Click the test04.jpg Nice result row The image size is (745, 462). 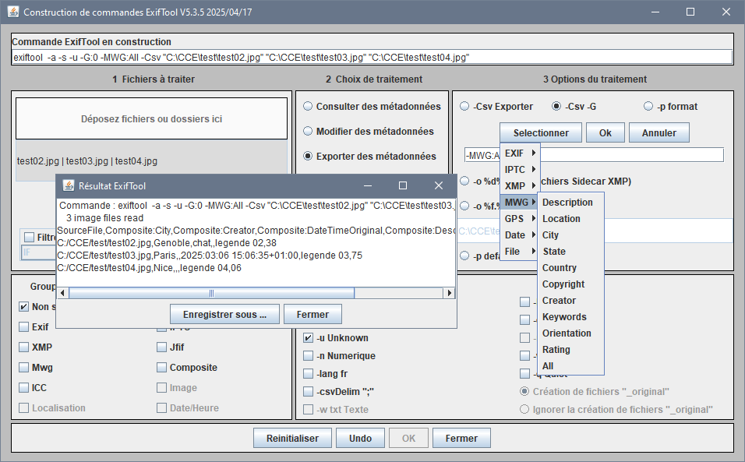(x=149, y=268)
